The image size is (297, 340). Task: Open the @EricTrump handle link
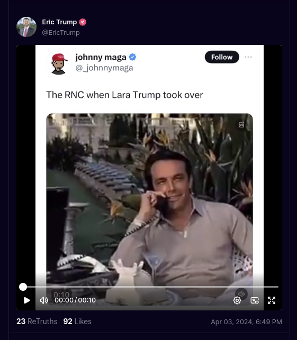[x=61, y=33]
